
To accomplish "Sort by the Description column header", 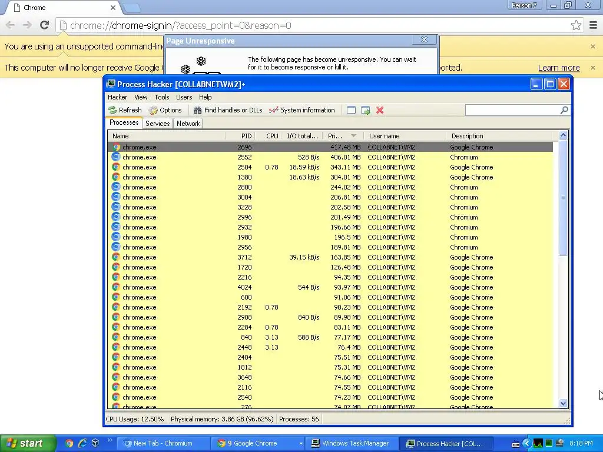I will 499,136.
